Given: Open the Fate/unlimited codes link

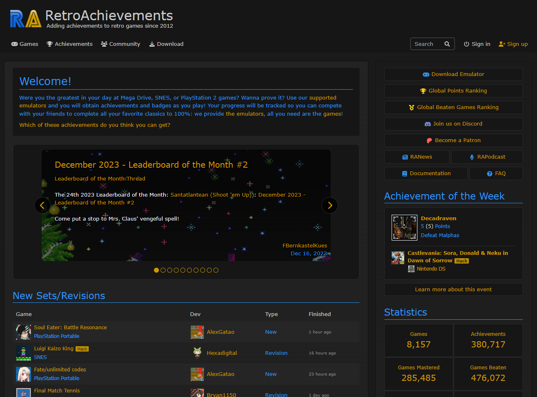Looking at the screenshot, I should [60, 370].
